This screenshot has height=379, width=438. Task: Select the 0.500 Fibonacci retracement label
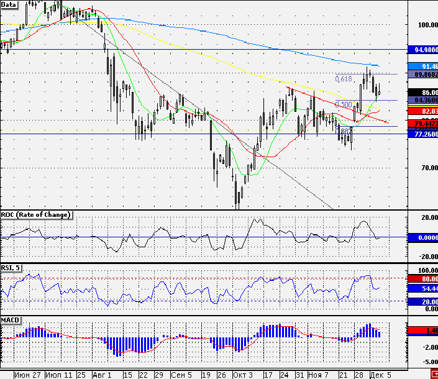pyautogui.click(x=344, y=105)
